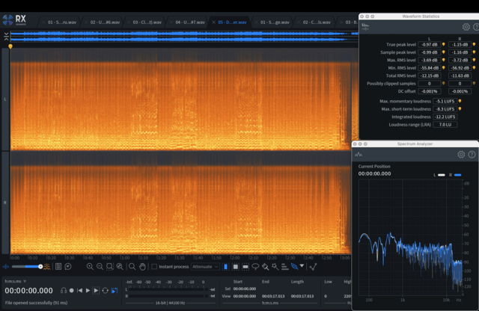Click the waveform overview strip
The width and height of the screenshot is (479, 311).
[184, 37]
